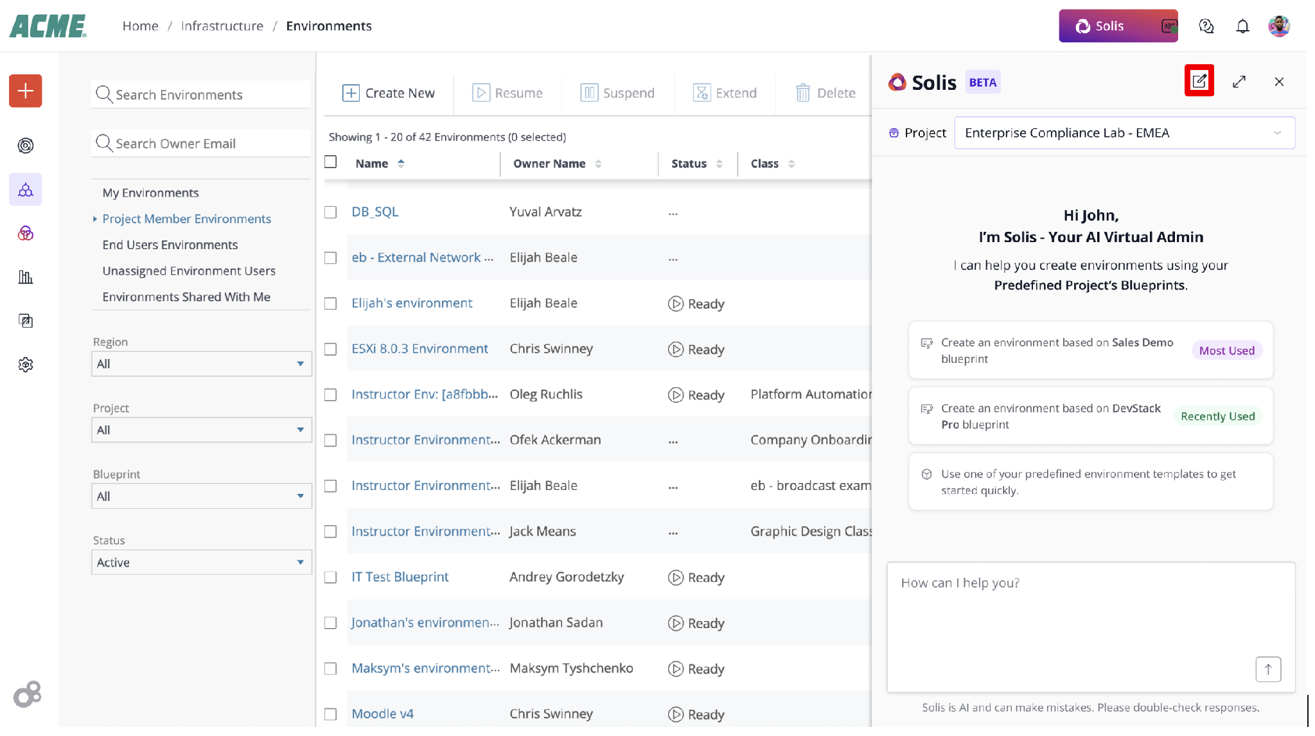Screen dimensions: 1315x736
Task: Open the Blueprint filter dropdown
Action: pyautogui.click(x=202, y=496)
